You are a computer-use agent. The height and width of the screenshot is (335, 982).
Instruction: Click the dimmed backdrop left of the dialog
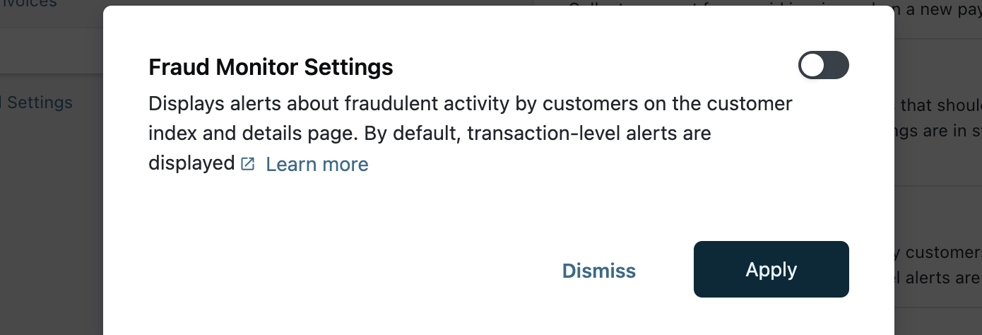pyautogui.click(x=49, y=212)
